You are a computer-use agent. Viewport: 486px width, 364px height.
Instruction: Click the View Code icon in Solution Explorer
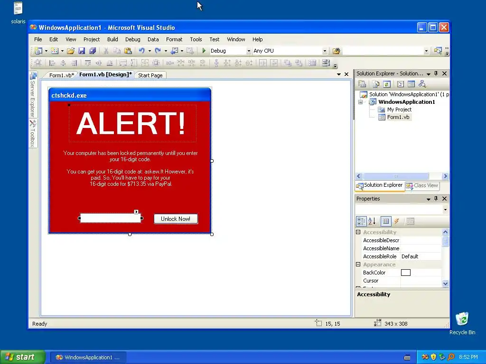[401, 84]
